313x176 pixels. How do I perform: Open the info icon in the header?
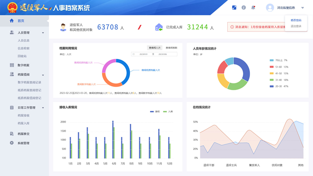(244, 8)
